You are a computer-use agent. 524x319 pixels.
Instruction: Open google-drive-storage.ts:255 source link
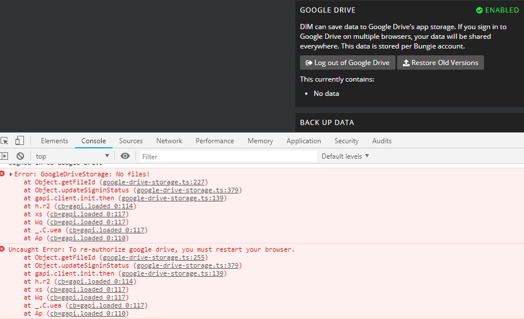(x=154, y=257)
